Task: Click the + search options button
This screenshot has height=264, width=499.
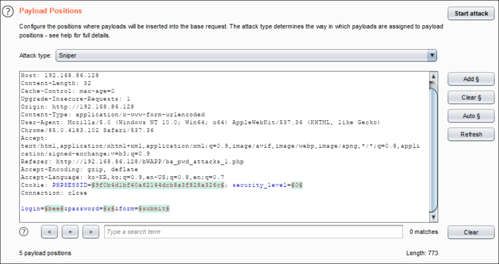Action: point(70,232)
